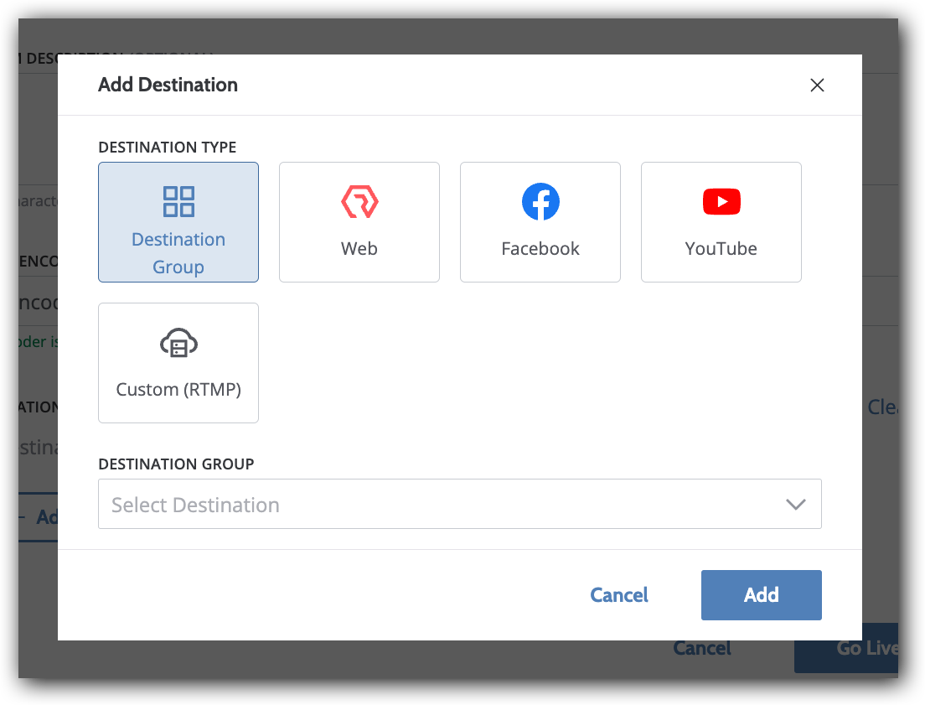Select Facebook as the destination type
This screenshot has height=705, width=925.
point(540,222)
